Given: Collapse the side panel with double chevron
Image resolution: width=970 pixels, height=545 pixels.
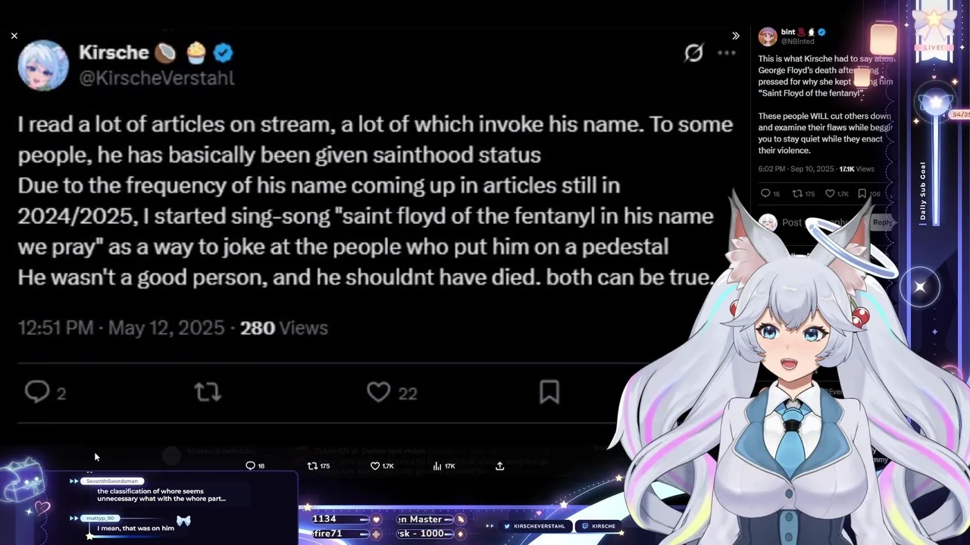Looking at the screenshot, I should [x=736, y=36].
